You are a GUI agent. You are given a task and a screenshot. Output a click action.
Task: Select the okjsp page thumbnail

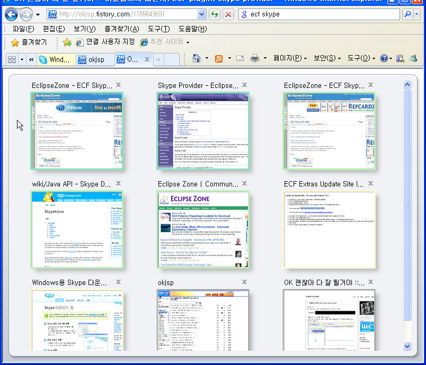click(203, 320)
